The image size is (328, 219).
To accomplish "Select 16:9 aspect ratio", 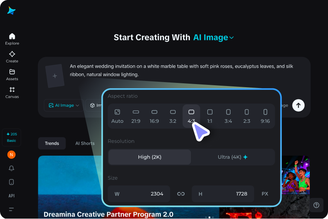I will pos(154,116).
